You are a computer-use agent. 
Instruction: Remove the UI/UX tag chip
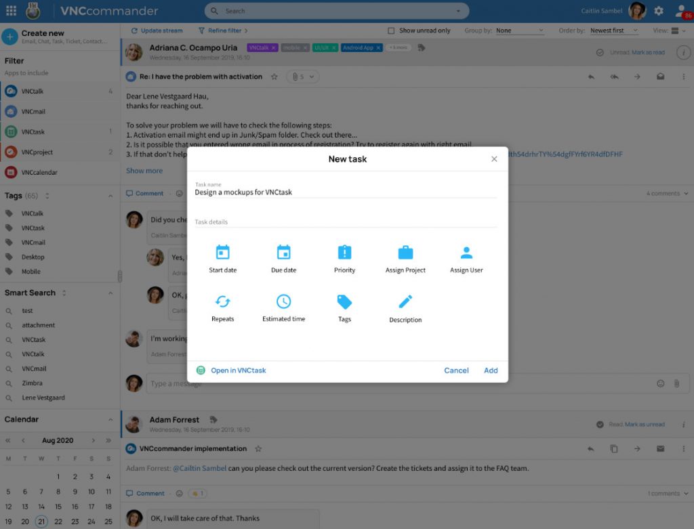(334, 48)
